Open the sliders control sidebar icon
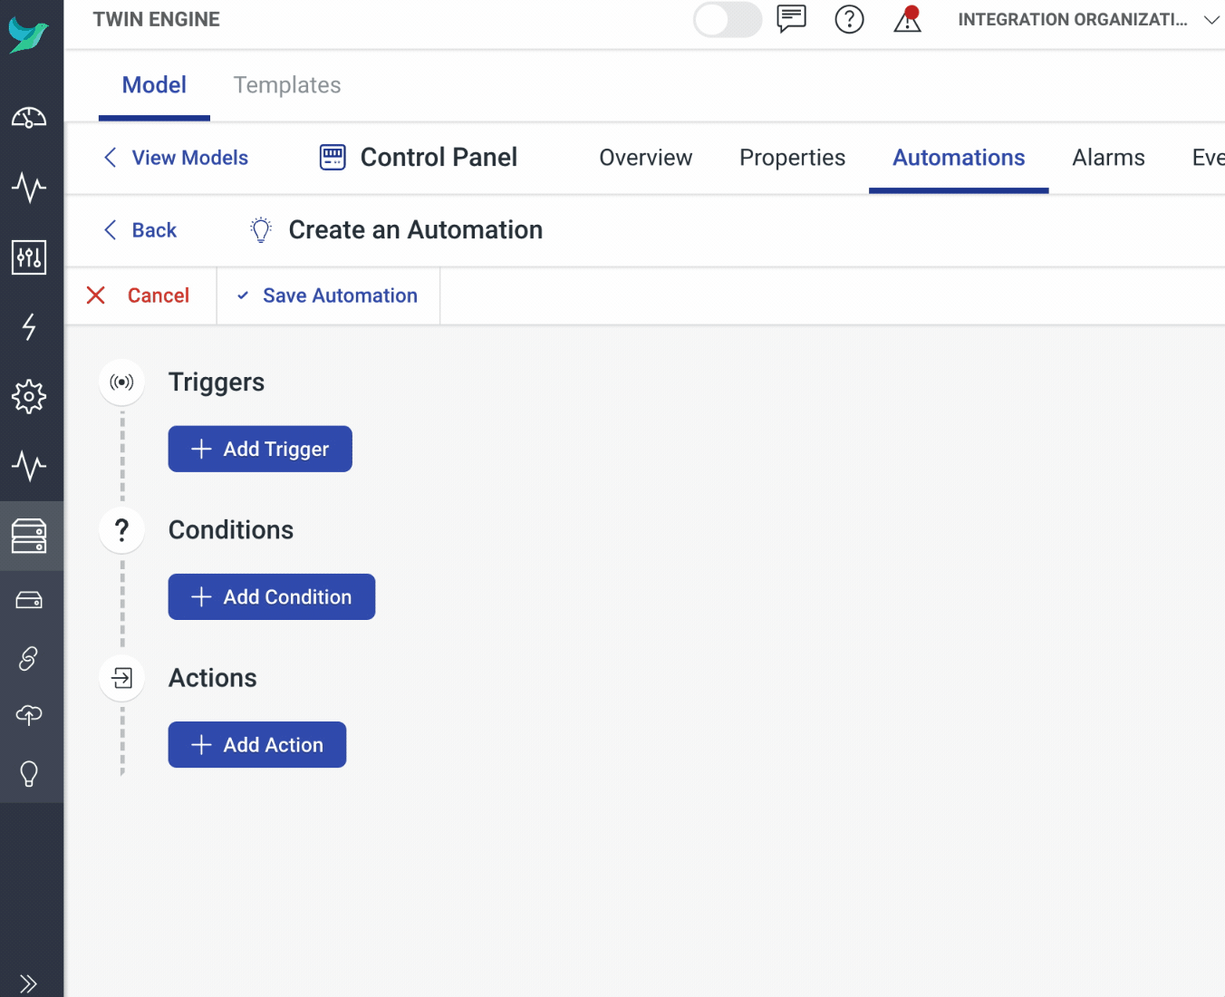 coord(29,257)
